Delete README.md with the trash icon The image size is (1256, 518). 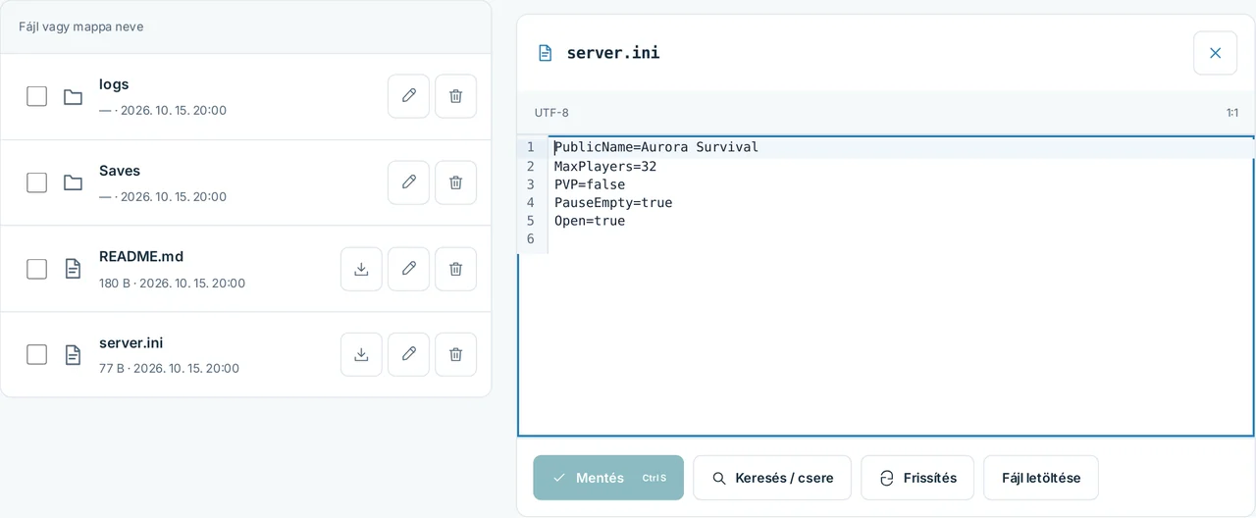(455, 269)
